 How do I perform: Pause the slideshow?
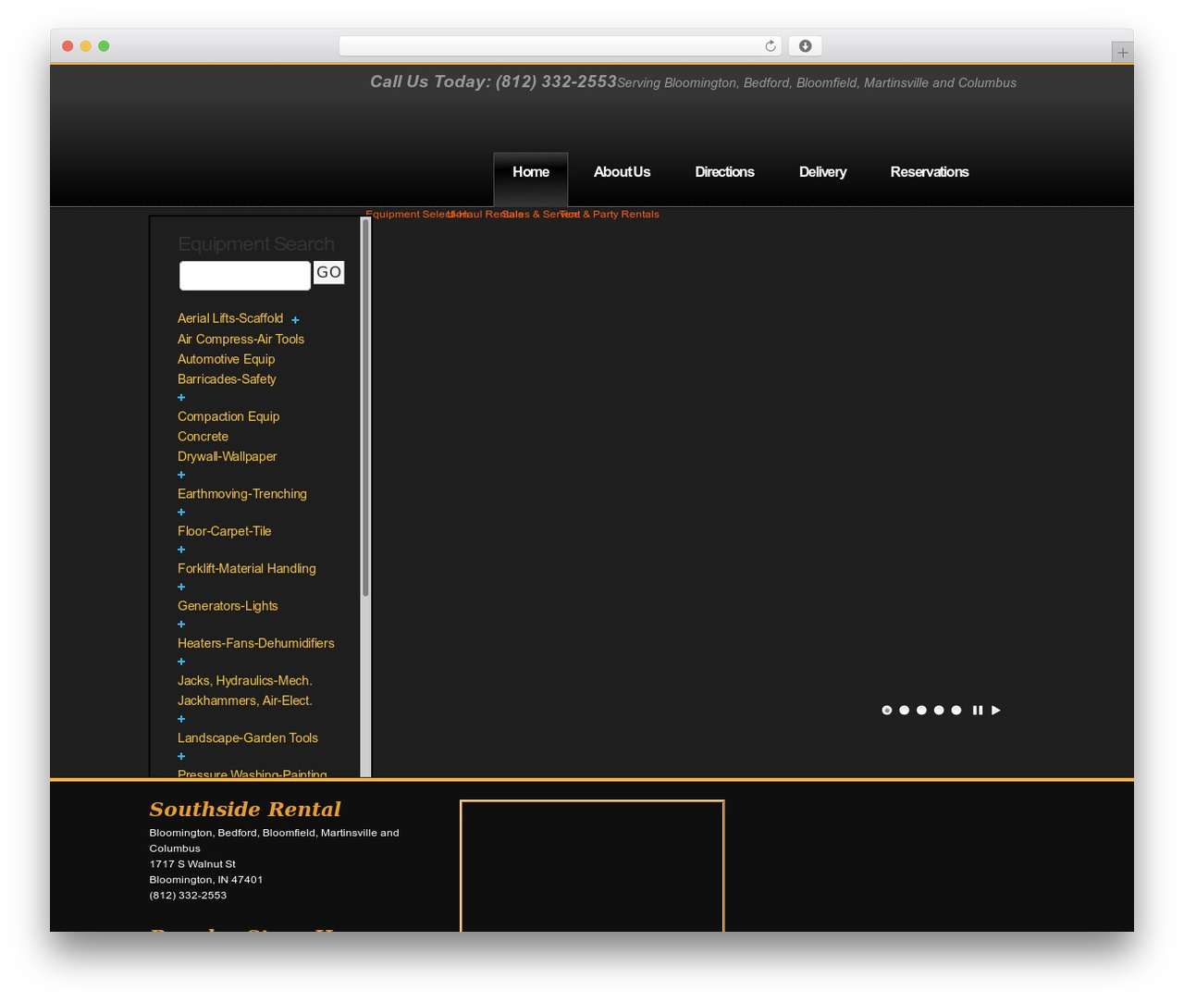coord(978,711)
